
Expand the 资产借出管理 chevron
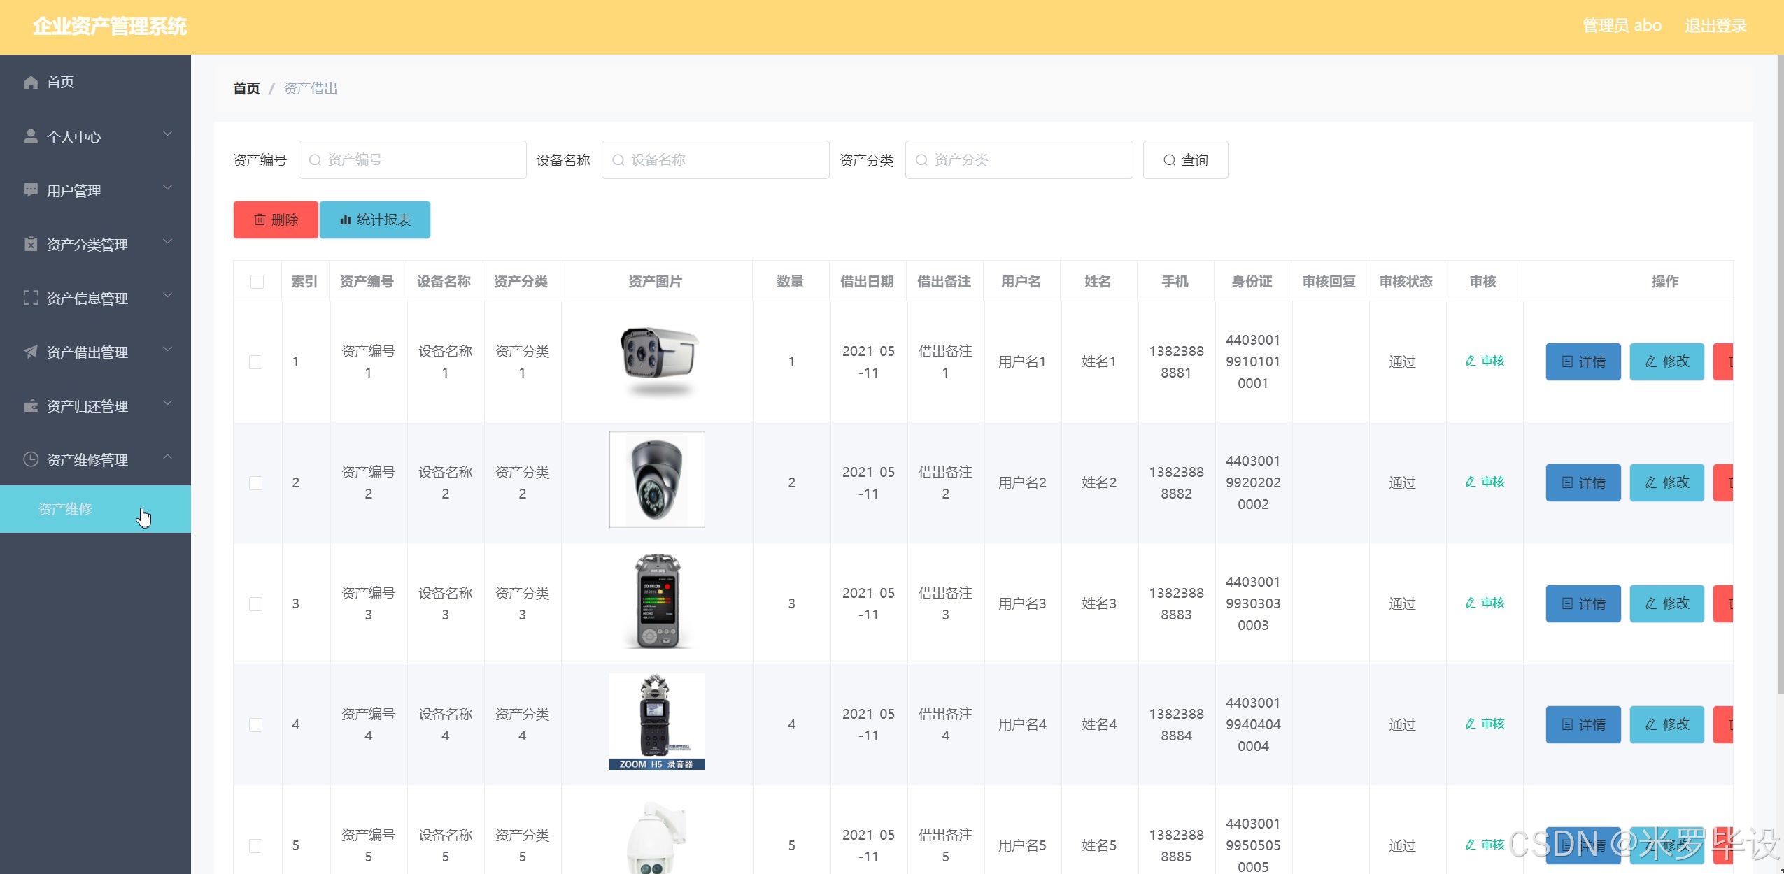167,350
